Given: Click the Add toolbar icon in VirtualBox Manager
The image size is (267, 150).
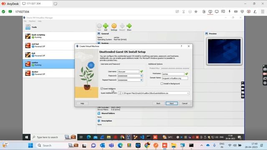Looking at the screenshot, I should coord(106,27).
